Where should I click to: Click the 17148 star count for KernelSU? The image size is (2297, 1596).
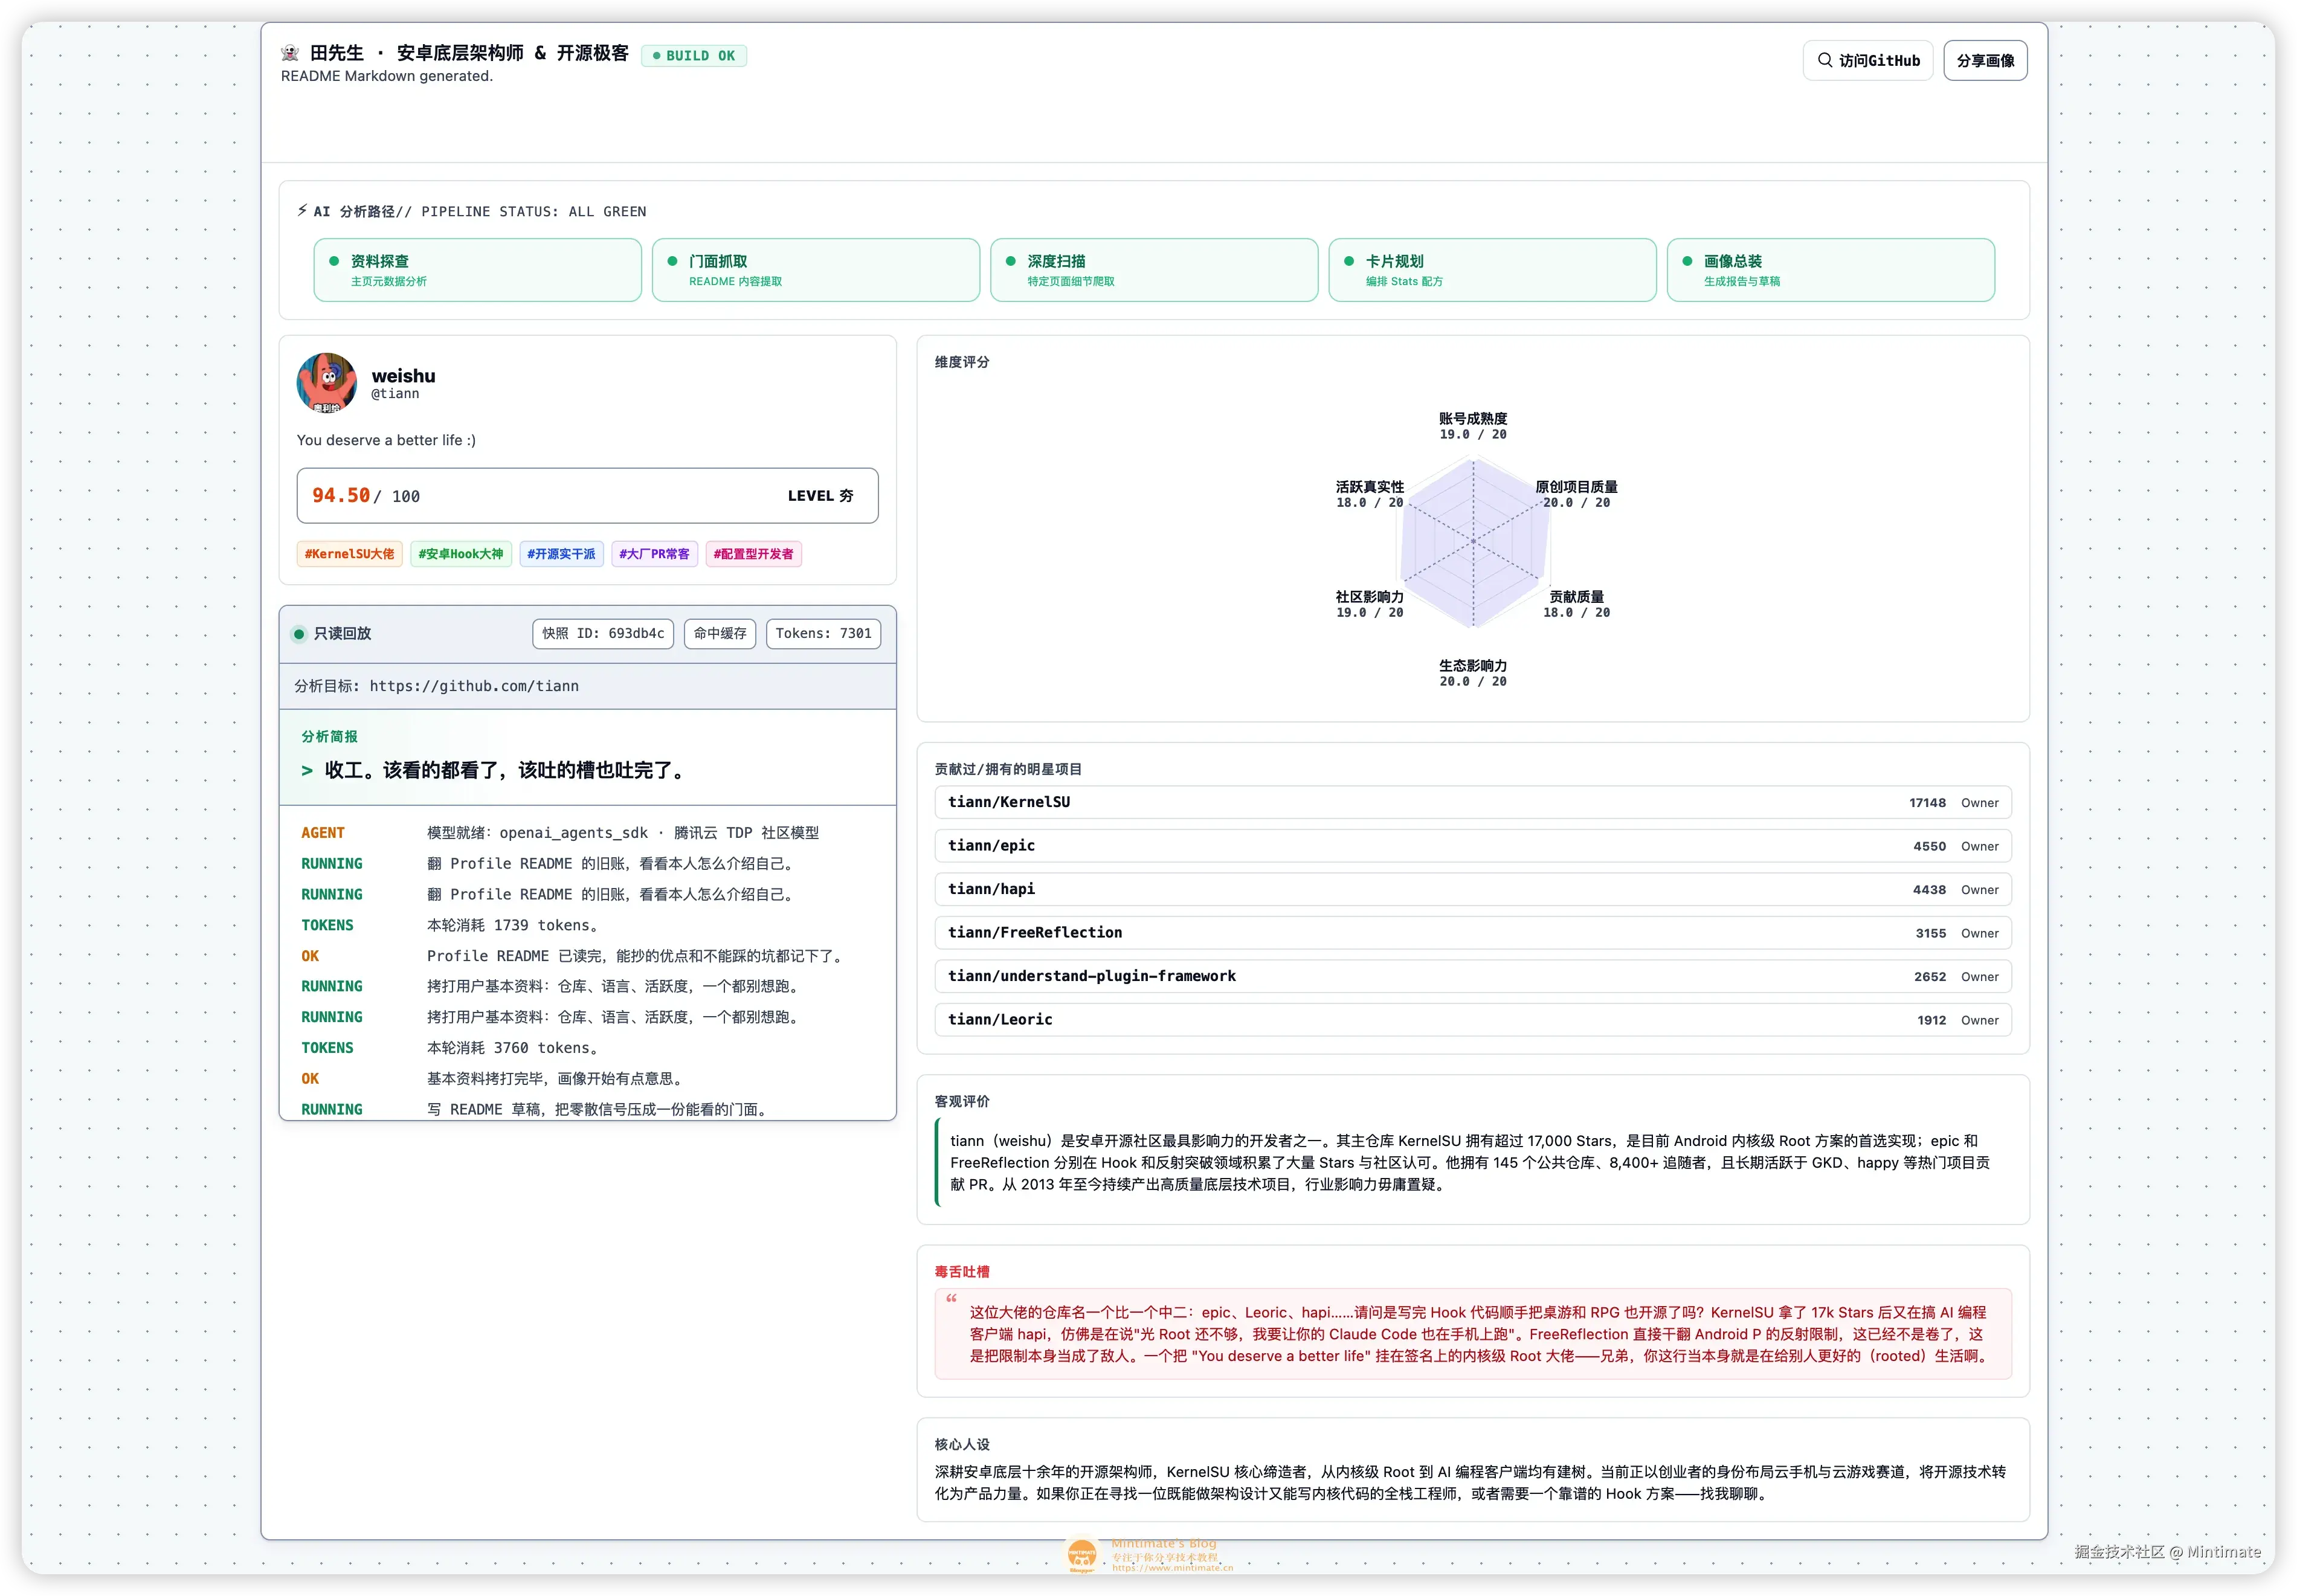(1927, 803)
